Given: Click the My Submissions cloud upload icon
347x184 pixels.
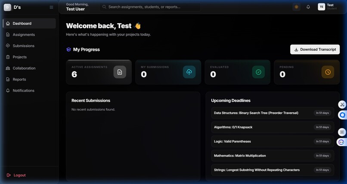Looking at the screenshot, I should coord(189,72).
